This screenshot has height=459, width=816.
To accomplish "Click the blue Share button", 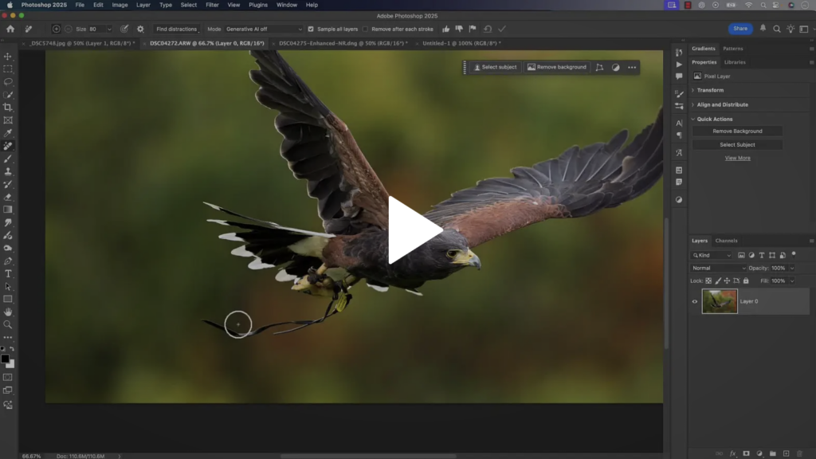I will click(x=740, y=29).
